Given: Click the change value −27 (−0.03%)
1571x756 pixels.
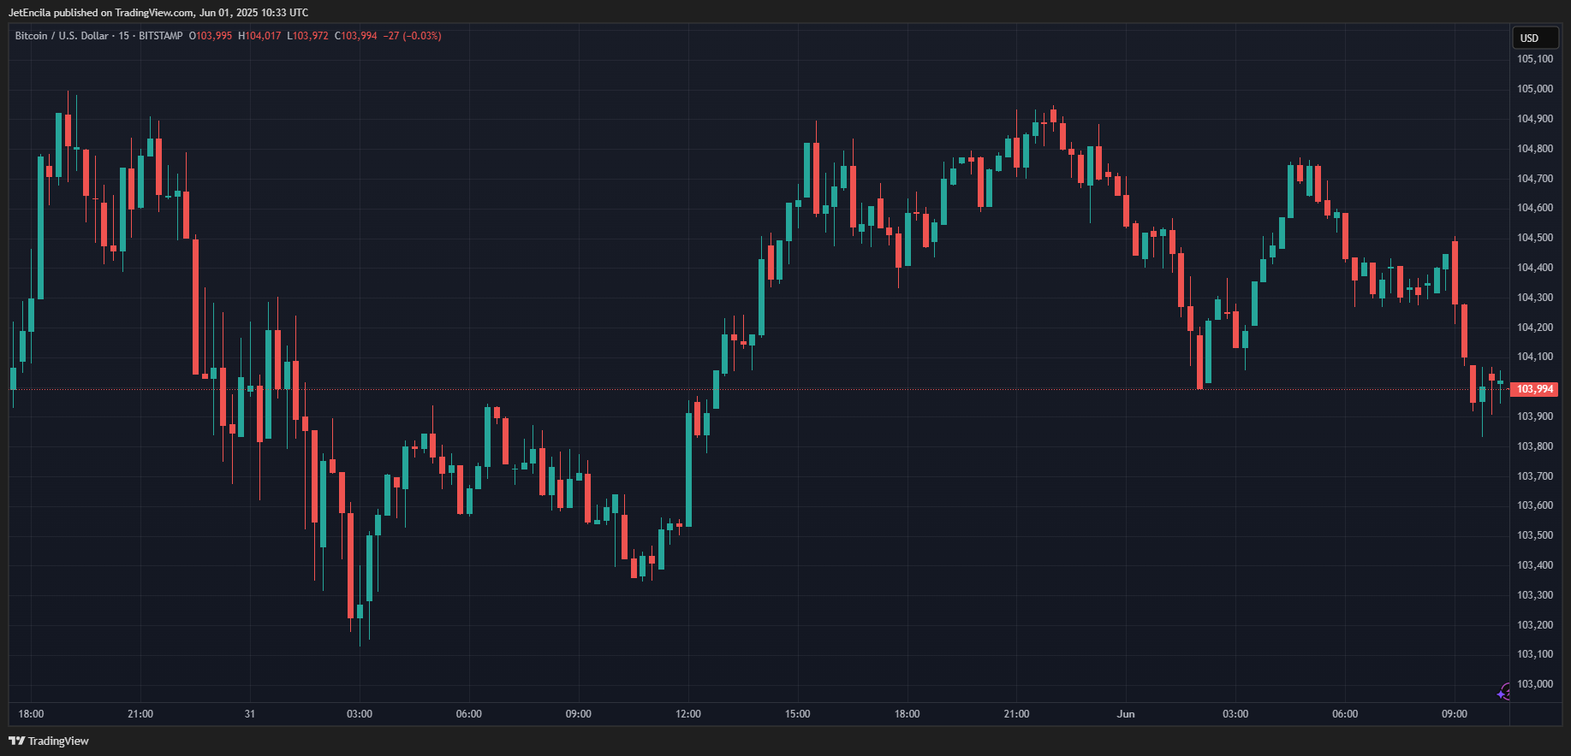Looking at the screenshot, I should click(x=412, y=36).
